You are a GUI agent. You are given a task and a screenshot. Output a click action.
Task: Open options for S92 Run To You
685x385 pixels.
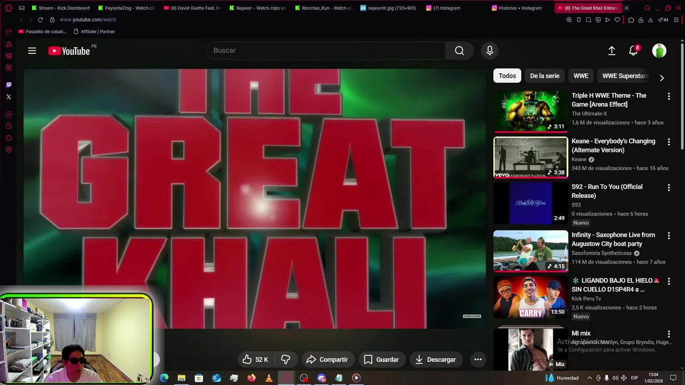(x=668, y=187)
